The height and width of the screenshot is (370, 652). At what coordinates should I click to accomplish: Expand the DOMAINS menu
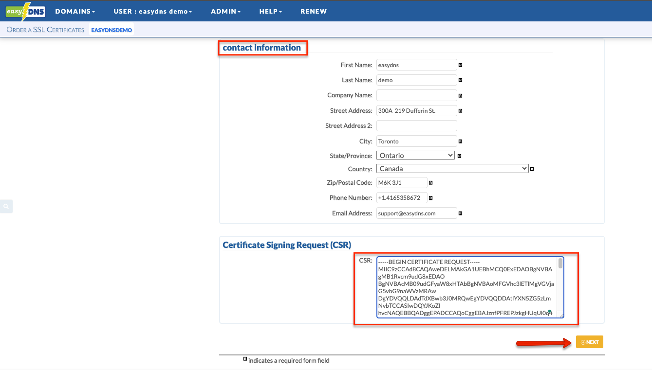pyautogui.click(x=75, y=11)
